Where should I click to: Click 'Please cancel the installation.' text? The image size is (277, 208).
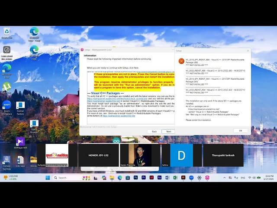198,120
